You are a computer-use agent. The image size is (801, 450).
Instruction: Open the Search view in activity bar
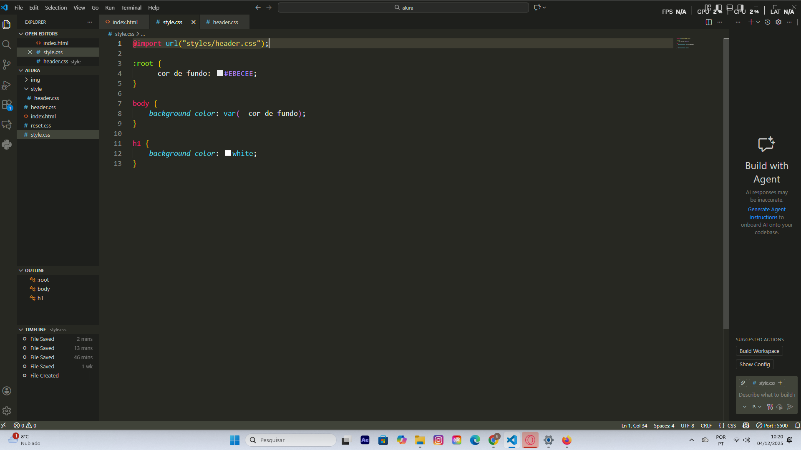click(7, 45)
